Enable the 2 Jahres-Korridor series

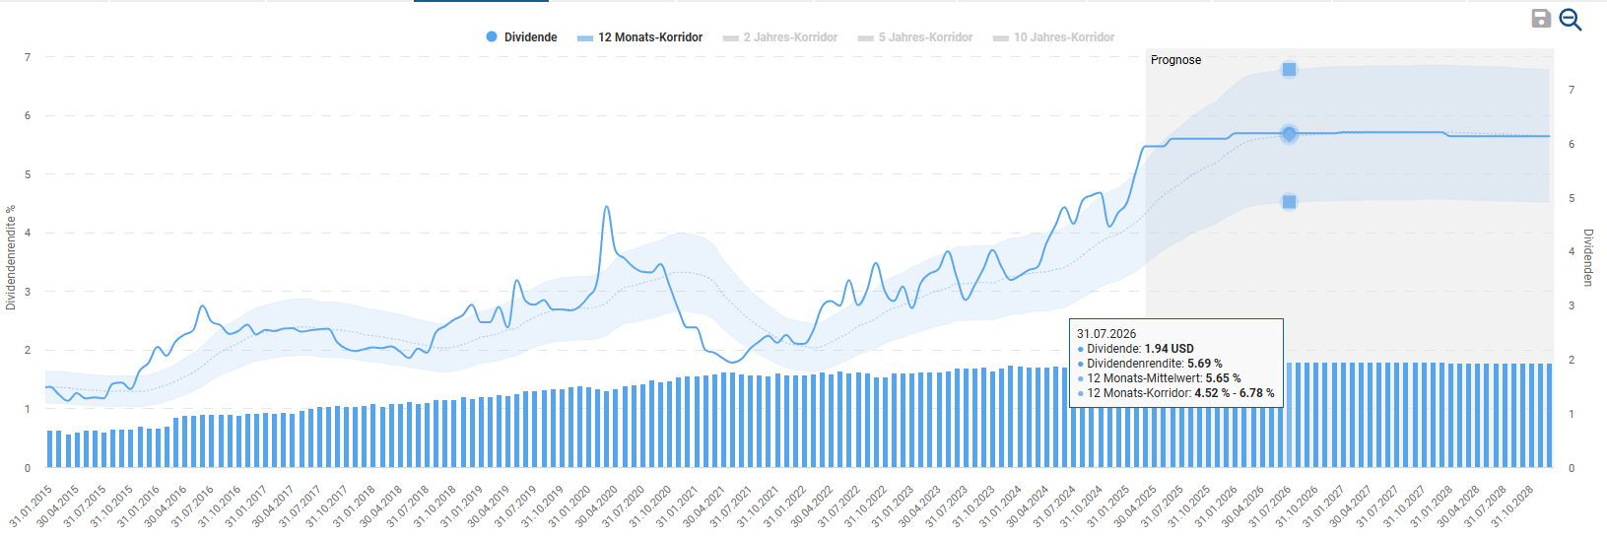779,37
